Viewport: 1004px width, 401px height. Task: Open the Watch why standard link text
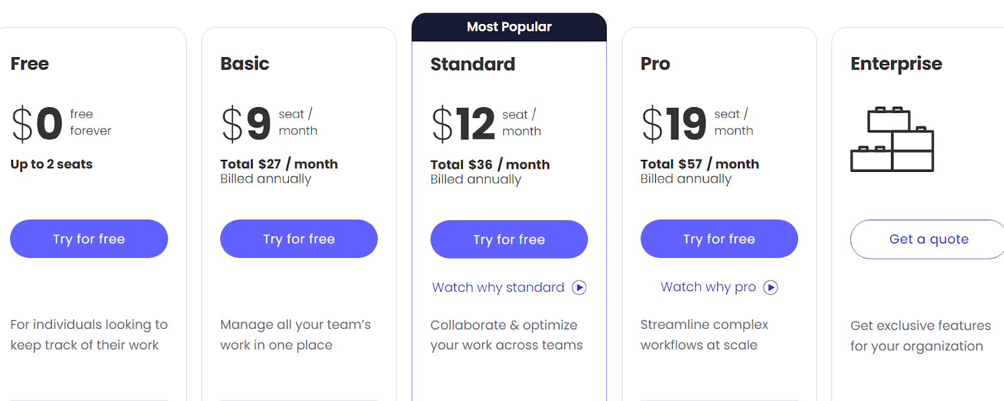click(498, 287)
